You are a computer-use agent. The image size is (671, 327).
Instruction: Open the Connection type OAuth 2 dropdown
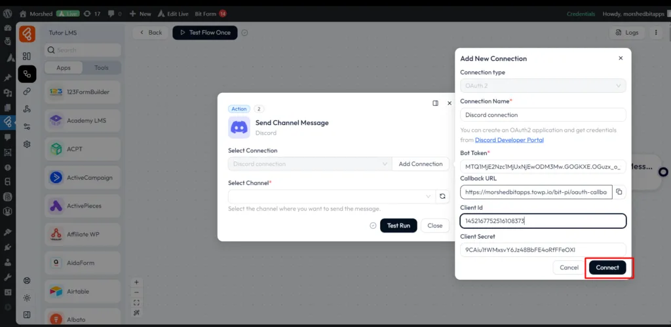[543, 86]
